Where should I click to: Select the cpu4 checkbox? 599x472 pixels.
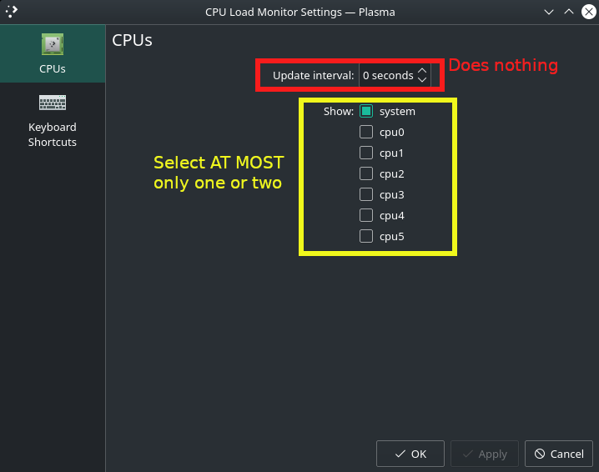coord(366,215)
